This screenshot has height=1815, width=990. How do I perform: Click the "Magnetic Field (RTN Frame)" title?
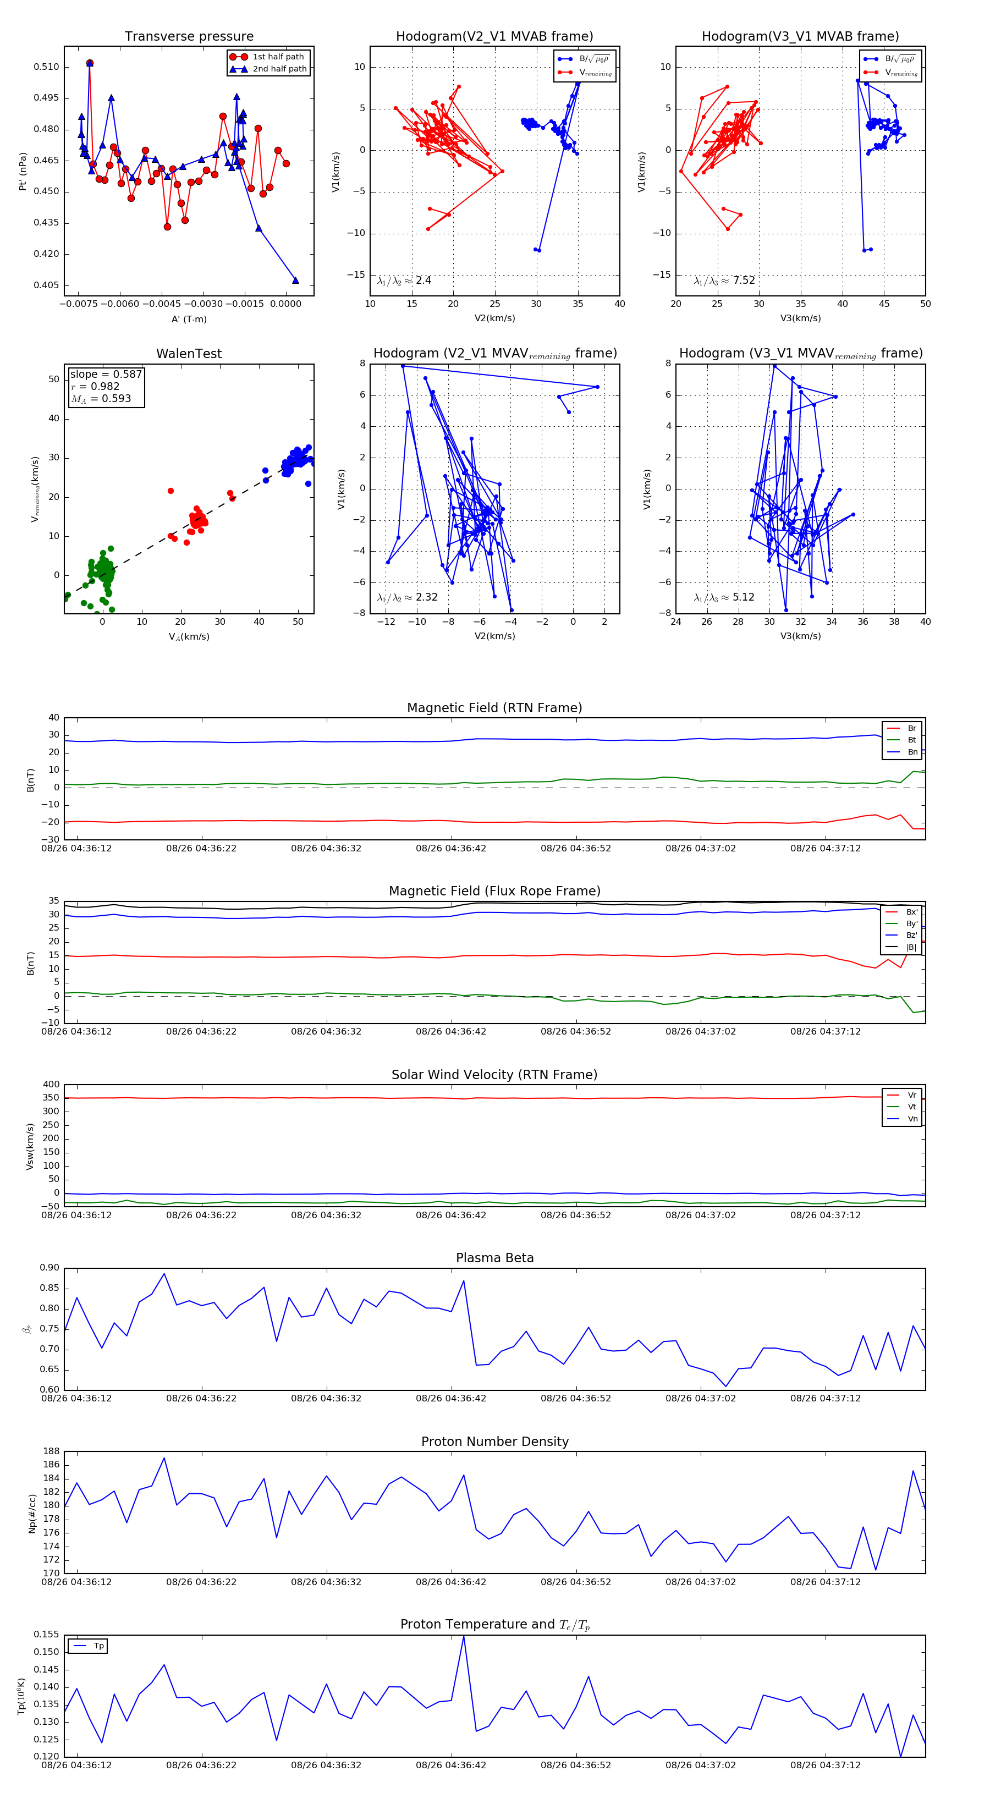494,708
